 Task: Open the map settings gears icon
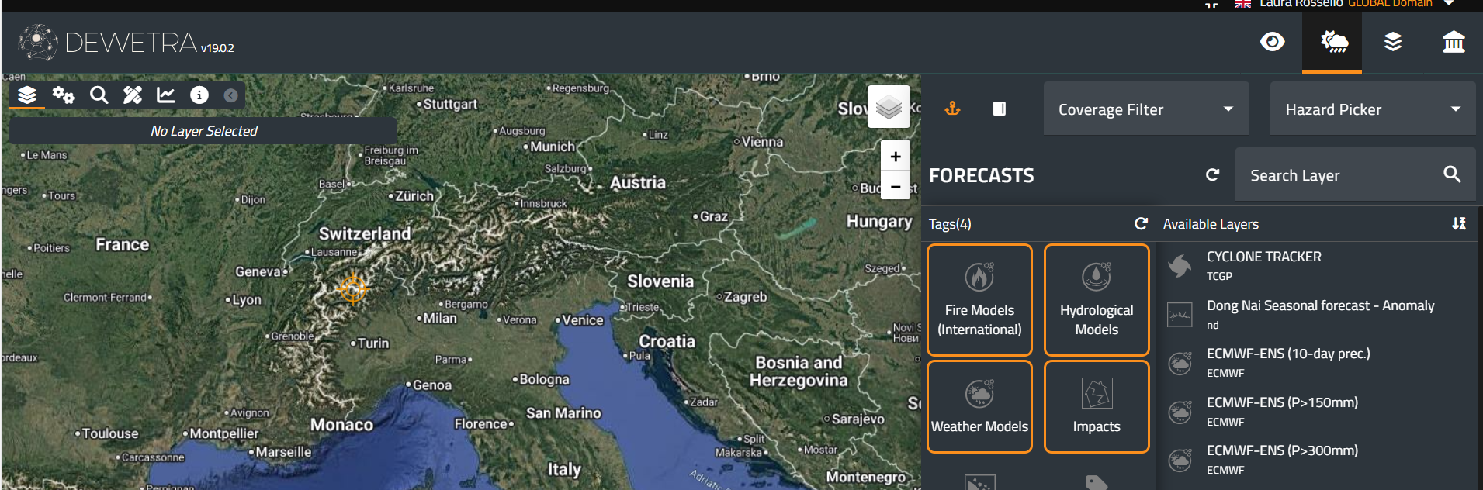pos(64,95)
